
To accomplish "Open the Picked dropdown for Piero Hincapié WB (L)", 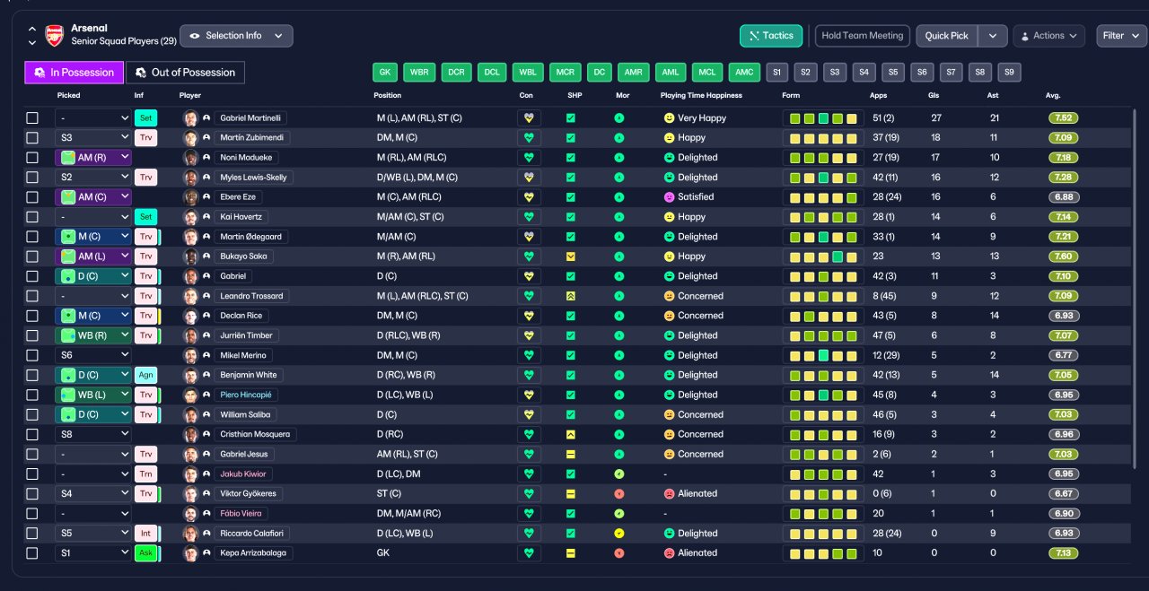I will click(93, 395).
